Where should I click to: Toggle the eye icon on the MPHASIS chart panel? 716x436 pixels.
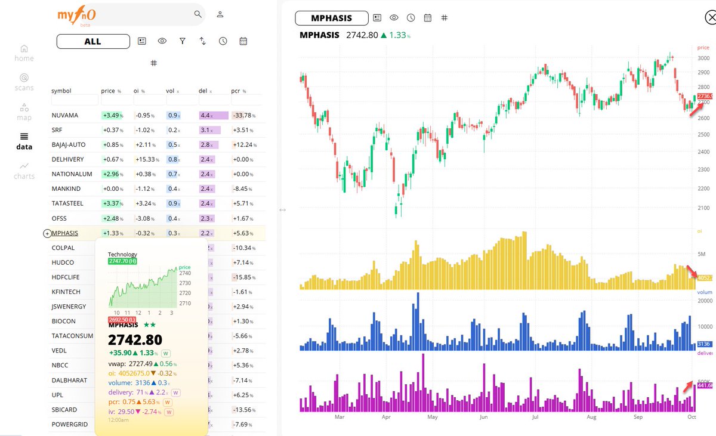pos(394,18)
